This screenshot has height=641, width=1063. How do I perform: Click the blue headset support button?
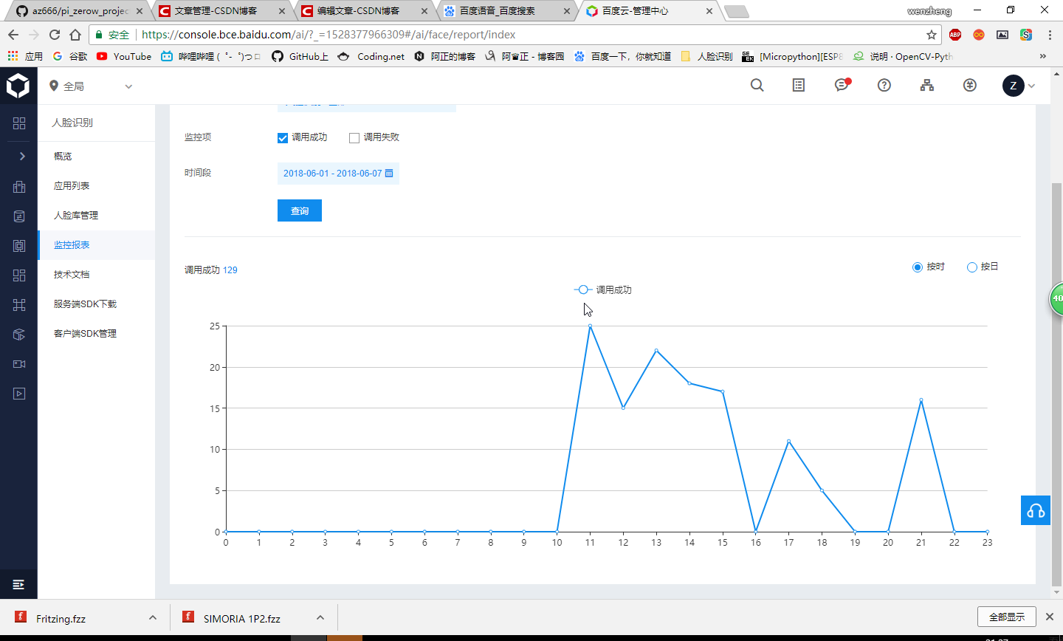(1036, 510)
